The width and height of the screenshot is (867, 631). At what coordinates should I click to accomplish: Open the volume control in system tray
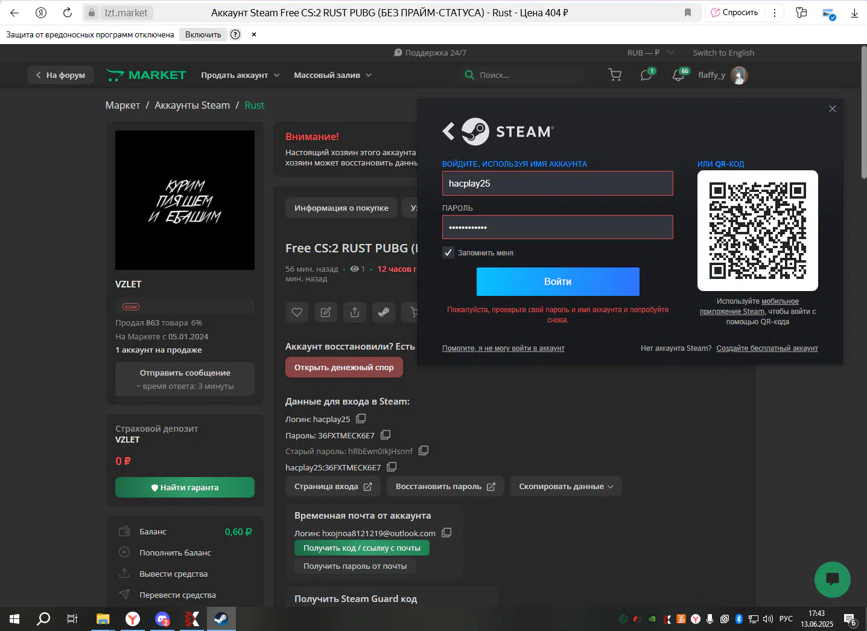pyautogui.click(x=768, y=619)
